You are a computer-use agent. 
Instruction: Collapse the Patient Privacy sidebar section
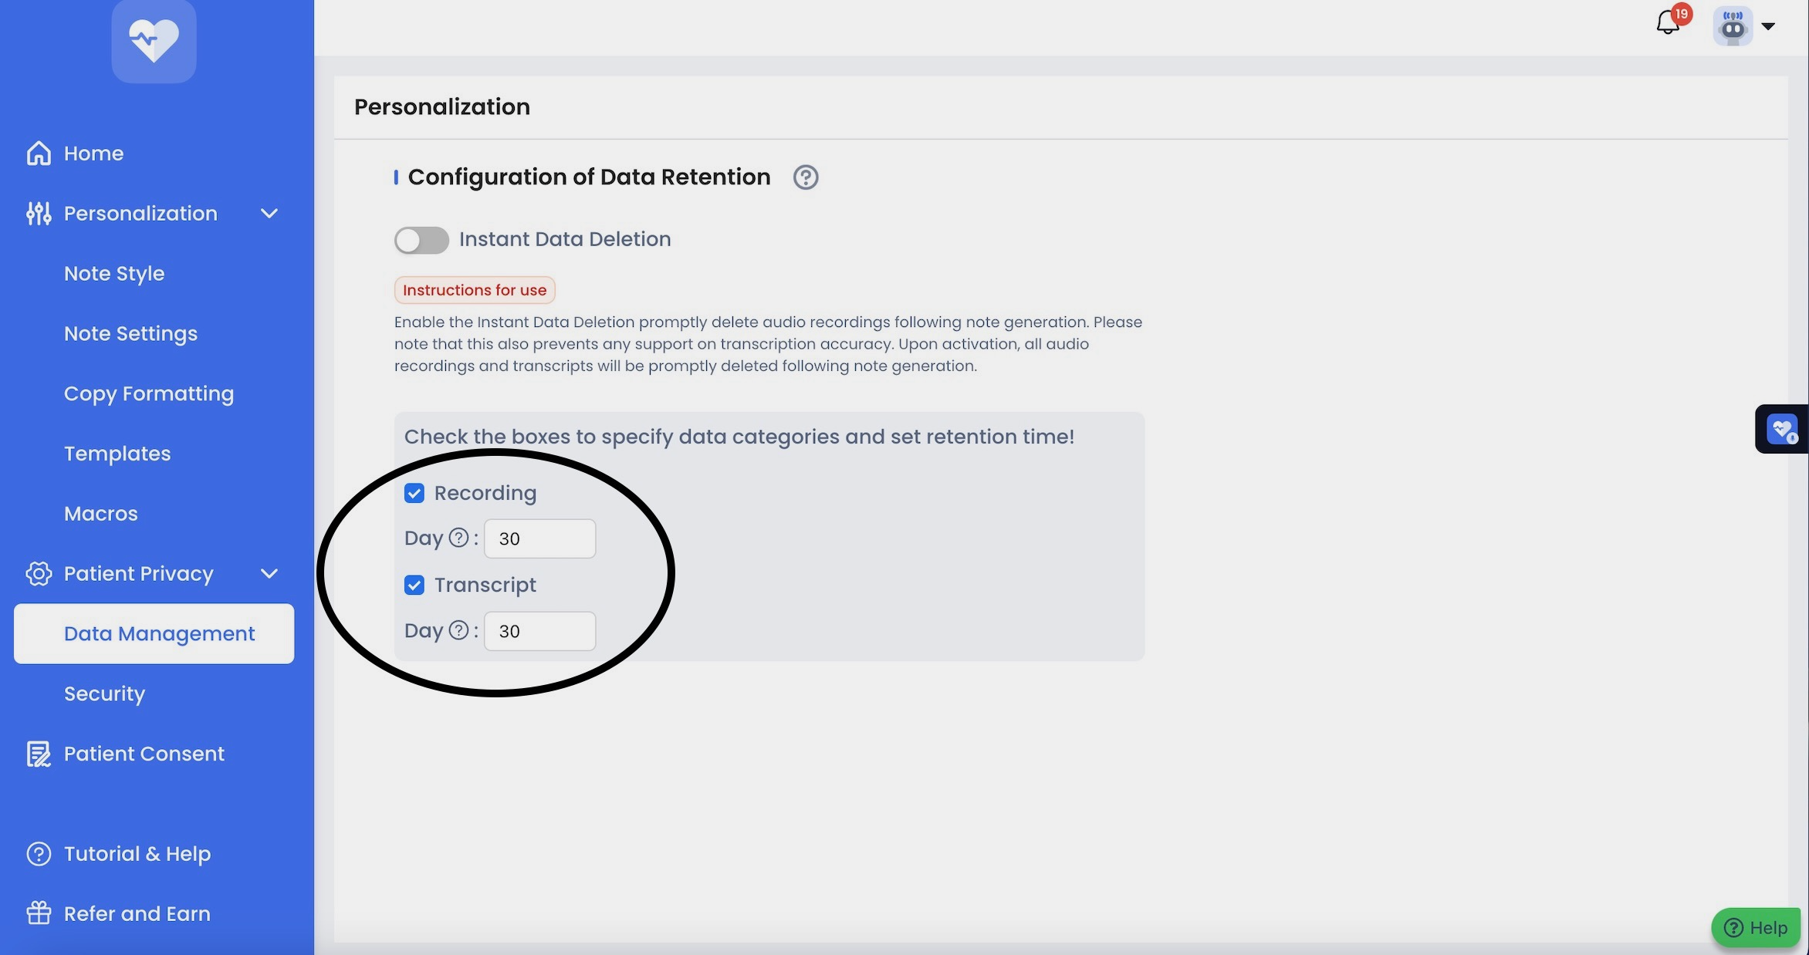269,573
